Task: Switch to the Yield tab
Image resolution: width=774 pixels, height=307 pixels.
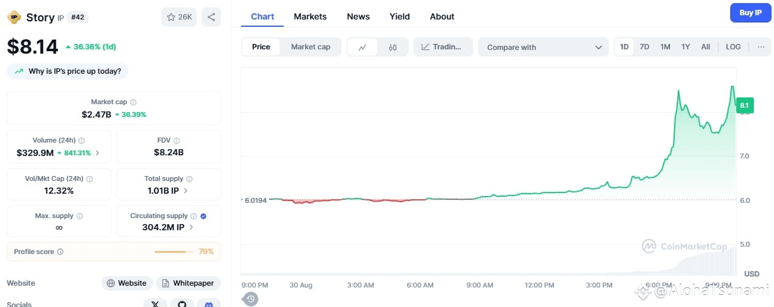Action: (x=399, y=16)
